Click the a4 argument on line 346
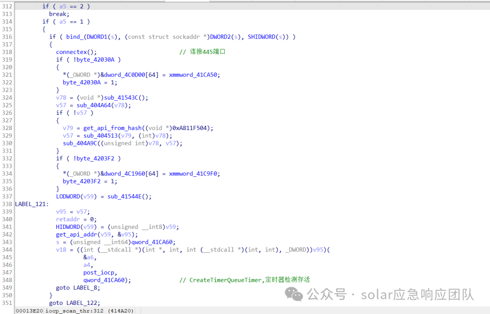Image resolution: width=490 pixels, height=314 pixels. pyautogui.click(x=87, y=265)
